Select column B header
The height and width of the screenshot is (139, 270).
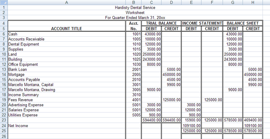point(134,3)
